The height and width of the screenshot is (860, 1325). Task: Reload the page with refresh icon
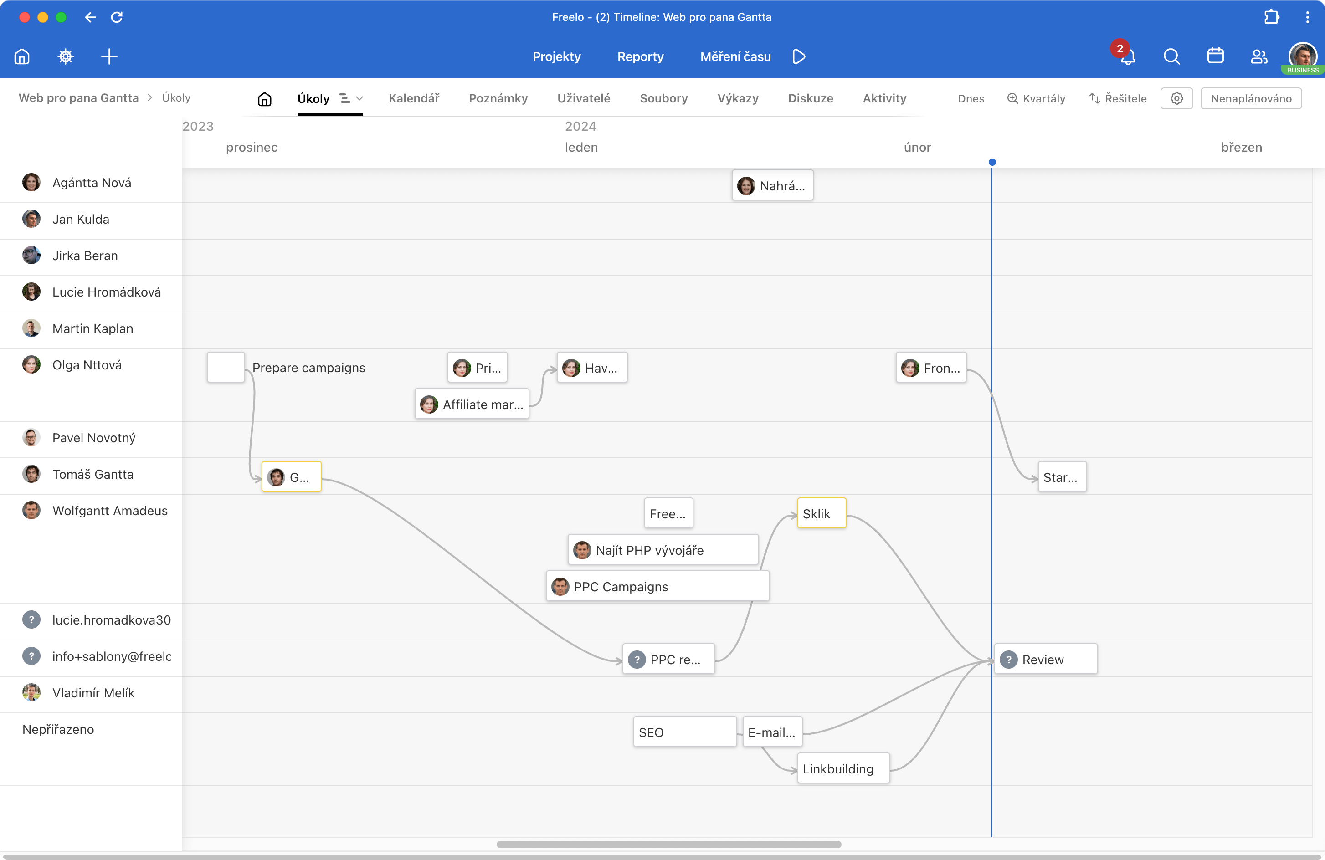116,17
